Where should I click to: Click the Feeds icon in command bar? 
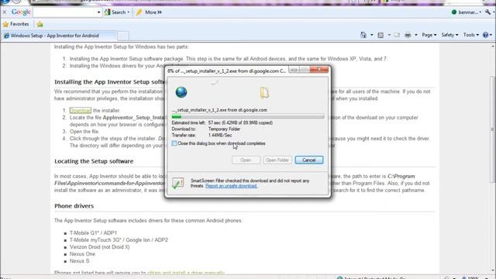point(381,35)
